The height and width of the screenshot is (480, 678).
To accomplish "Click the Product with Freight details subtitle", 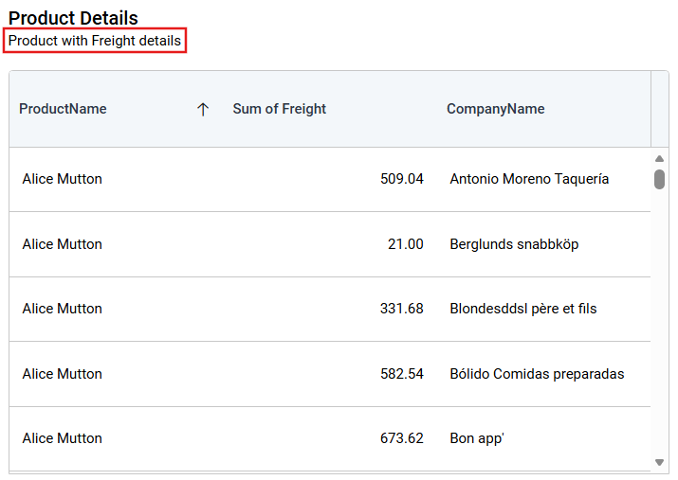I will (95, 41).
